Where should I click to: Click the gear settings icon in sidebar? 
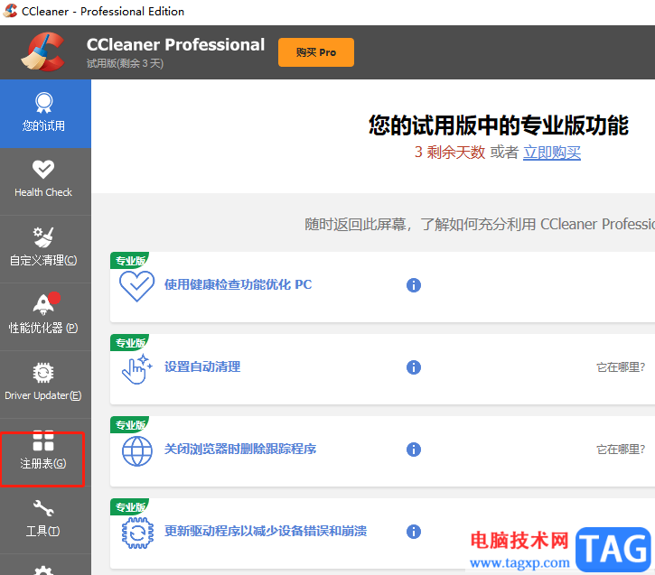point(43,570)
